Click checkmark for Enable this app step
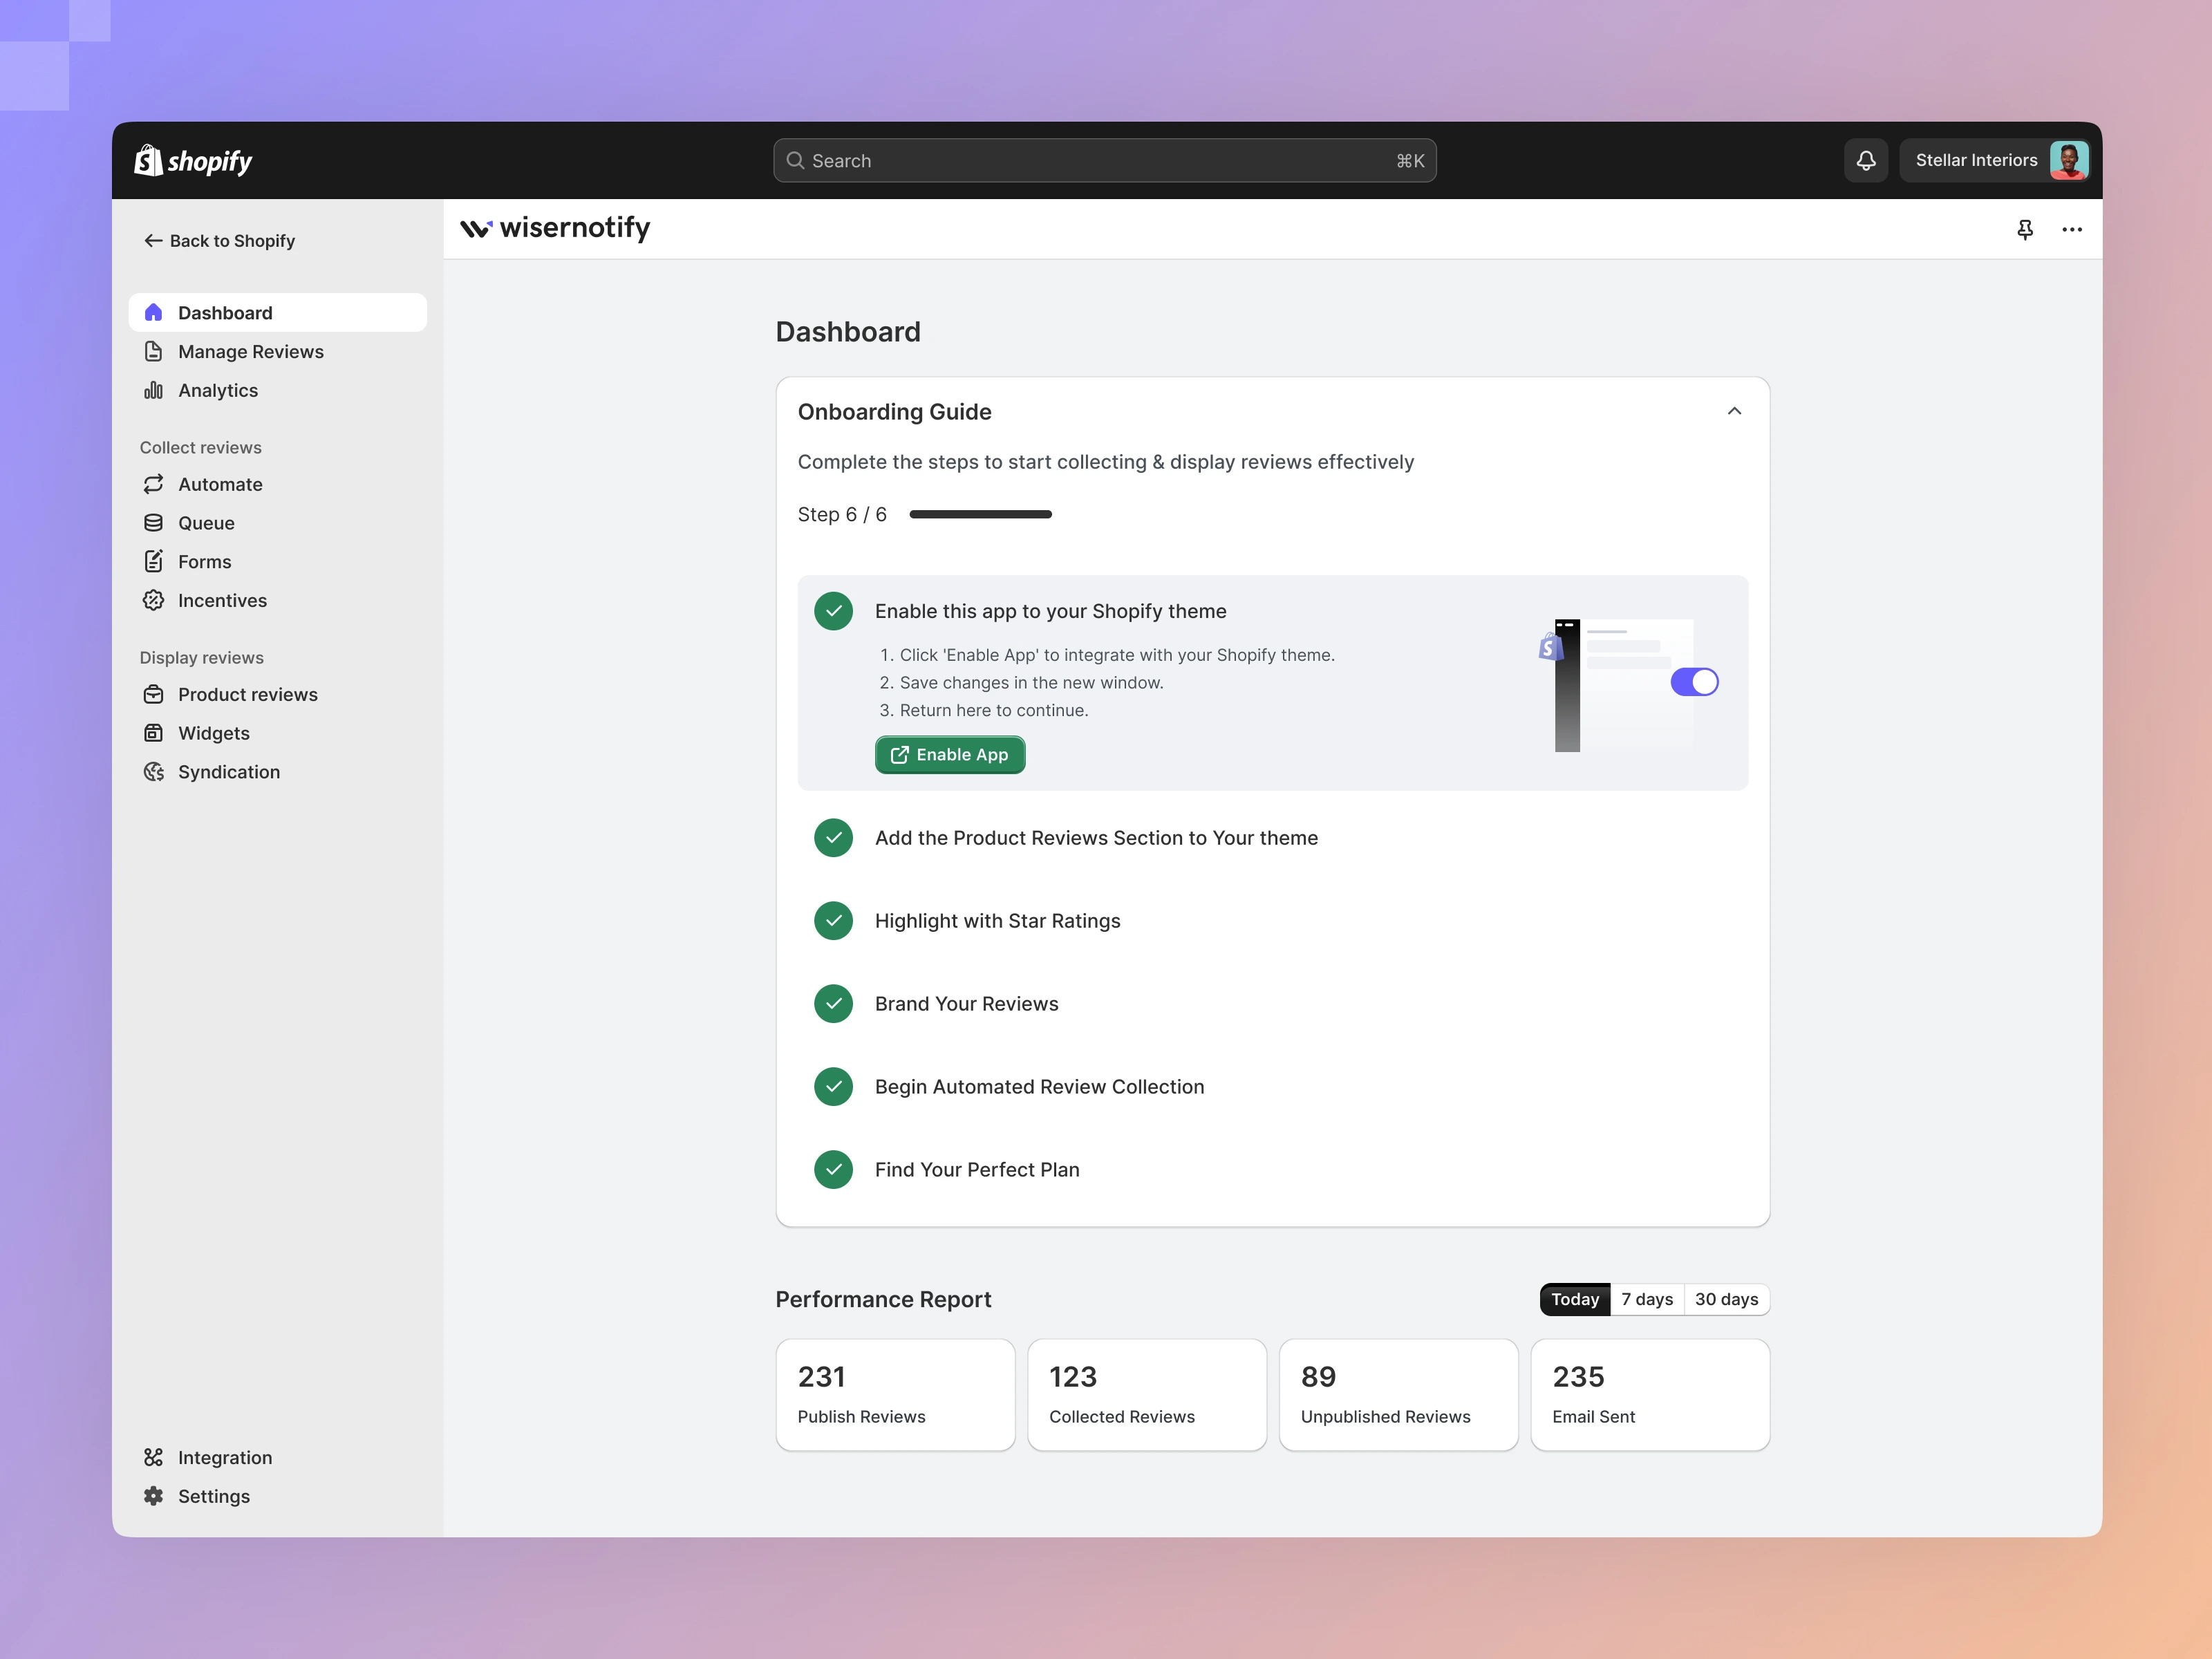 click(x=833, y=611)
